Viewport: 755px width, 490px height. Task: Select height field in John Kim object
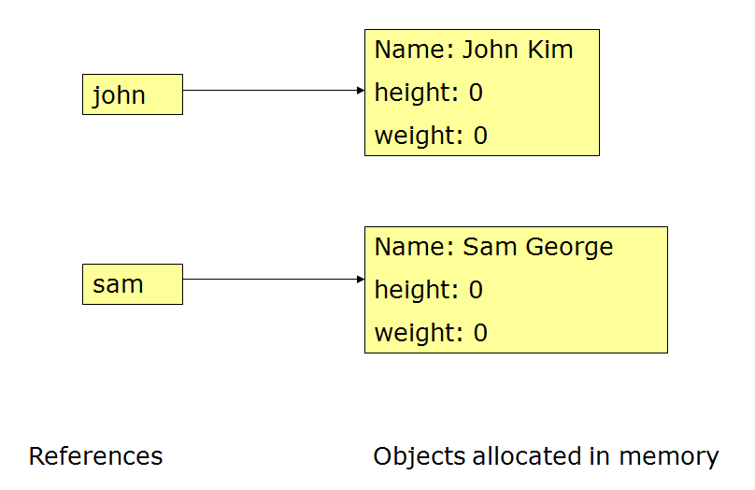(x=429, y=94)
